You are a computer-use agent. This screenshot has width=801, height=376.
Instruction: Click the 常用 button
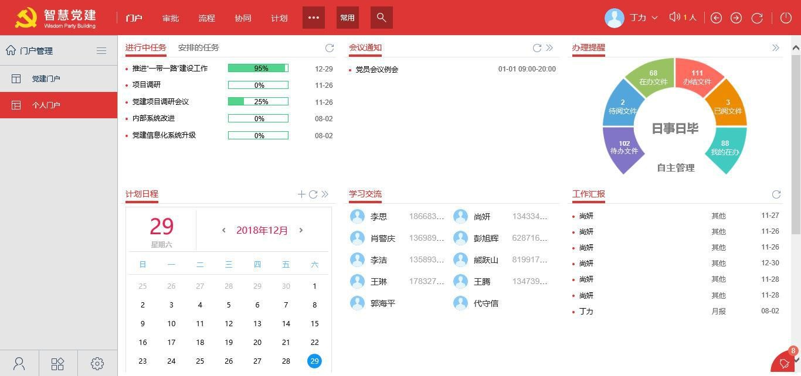coord(347,18)
